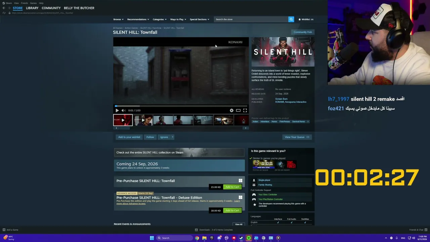Open the taskbar weather widget
Viewport: 430px width, 242px height.
(x=9, y=238)
